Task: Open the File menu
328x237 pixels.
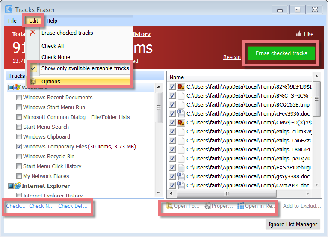Action: (12, 21)
